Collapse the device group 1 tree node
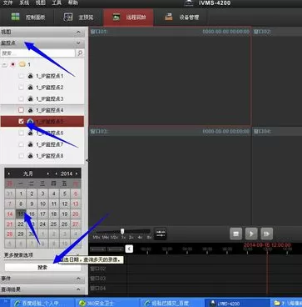The image size is (302, 307). 4,64
